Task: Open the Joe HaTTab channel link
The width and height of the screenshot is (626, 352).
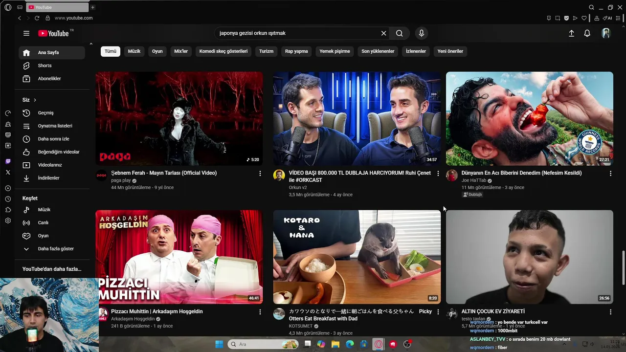Action: tap(474, 180)
